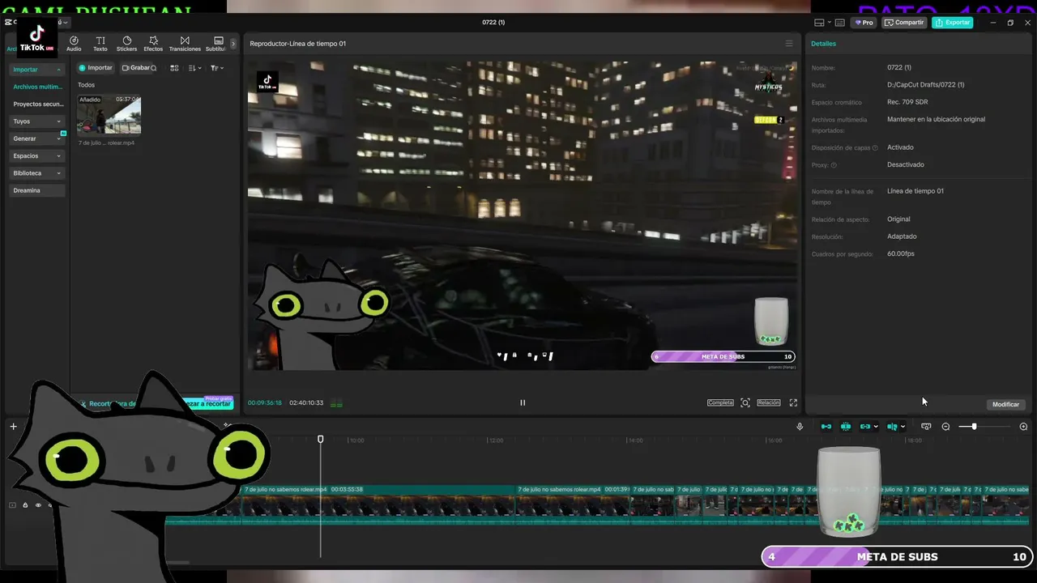Click the Rec. 709 SDR value
Image resolution: width=1037 pixels, height=583 pixels.
tap(907, 102)
